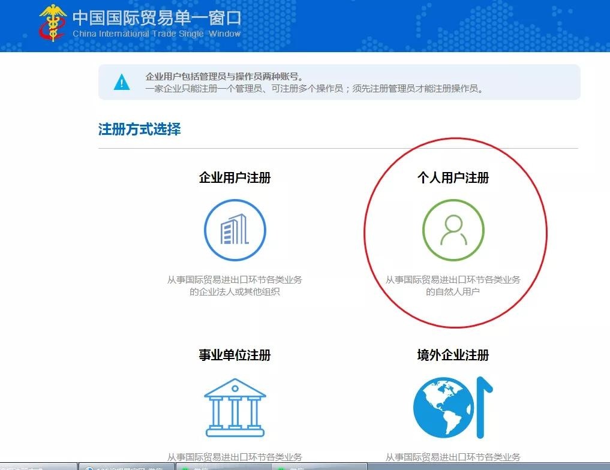Open the 事业单位注册 heading link
This screenshot has height=470, width=610.
(235, 355)
